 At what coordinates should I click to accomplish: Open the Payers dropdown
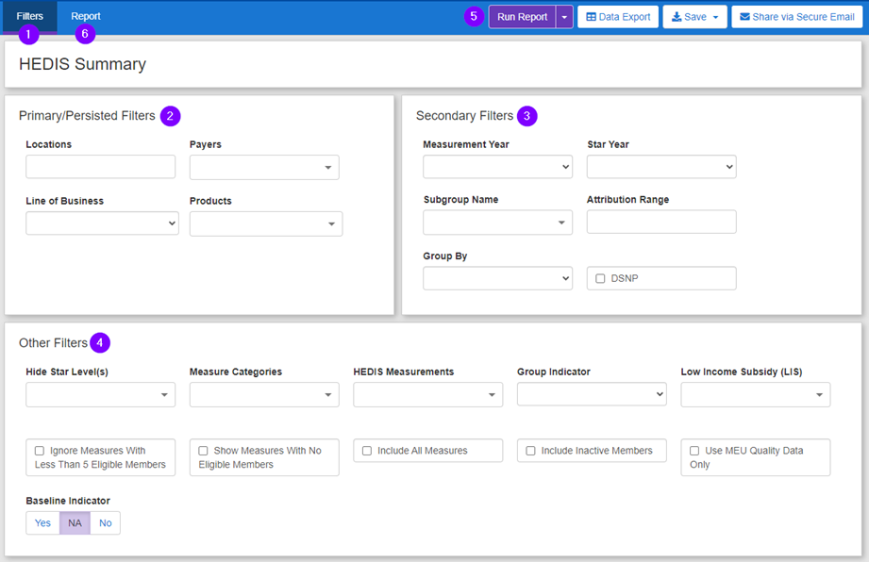(x=263, y=167)
